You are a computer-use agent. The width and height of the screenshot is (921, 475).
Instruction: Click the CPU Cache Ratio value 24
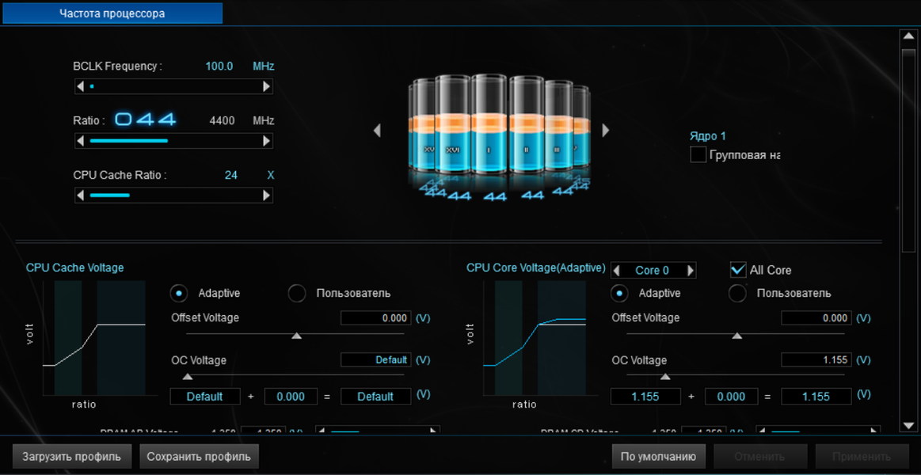[x=230, y=175]
